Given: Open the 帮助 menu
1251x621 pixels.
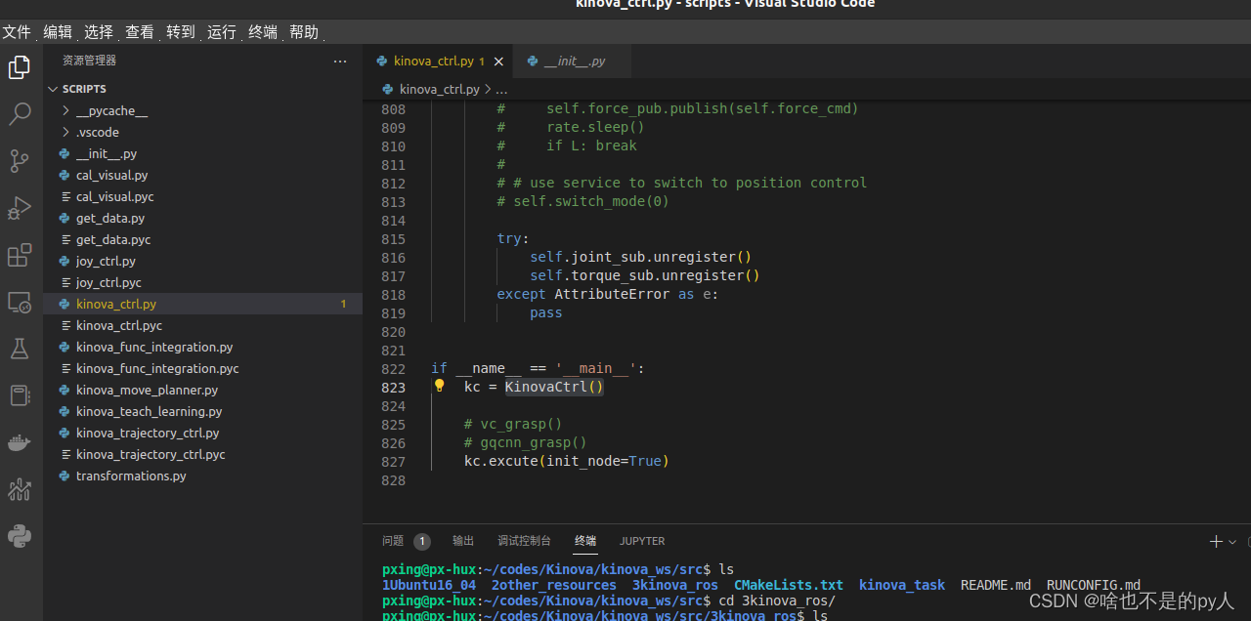Looking at the screenshot, I should click(304, 32).
